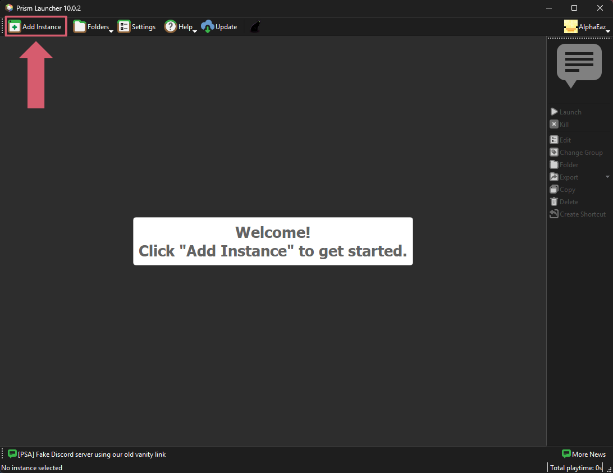The image size is (613, 473).
Task: Toggle the cat overlay in the toolbar
Action: click(x=255, y=26)
